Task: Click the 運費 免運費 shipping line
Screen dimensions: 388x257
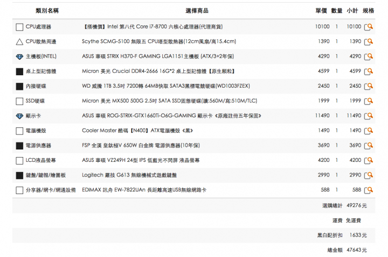Action: point(347,220)
